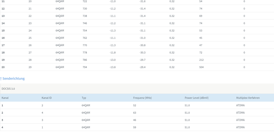Click the error count 212
Screen dimensions: 274x132
(x=201, y=60)
